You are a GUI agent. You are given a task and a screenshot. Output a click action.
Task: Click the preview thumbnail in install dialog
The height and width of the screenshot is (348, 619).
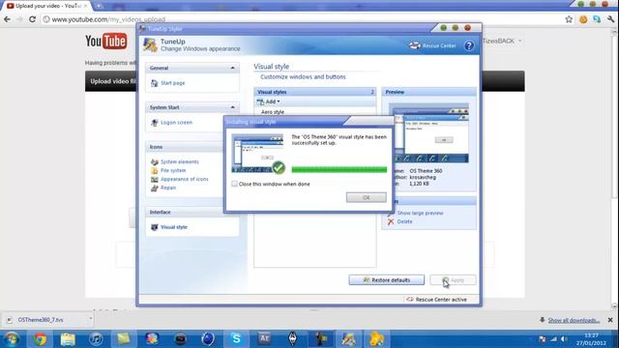pyautogui.click(x=257, y=154)
